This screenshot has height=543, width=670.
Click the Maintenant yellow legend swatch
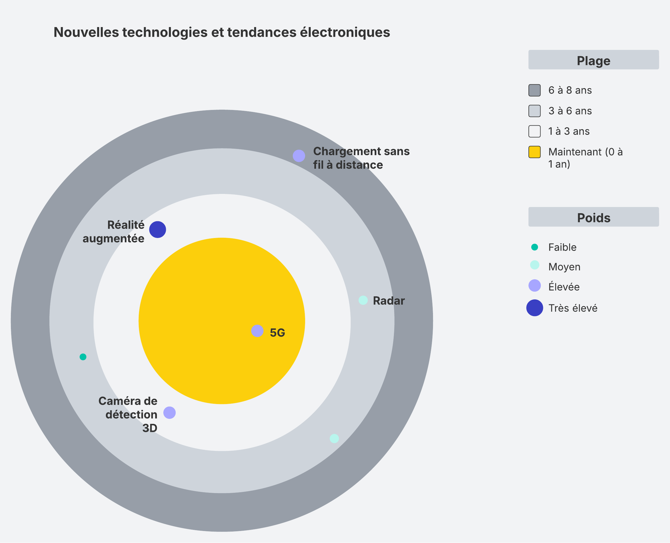tap(535, 152)
